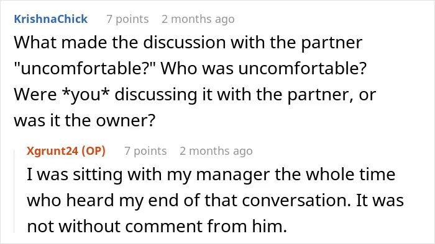Viewport: 435px width, 244px height.
Task: Open the 2 months ago timestamp on Xgrunt24's reply
Action: (216, 151)
